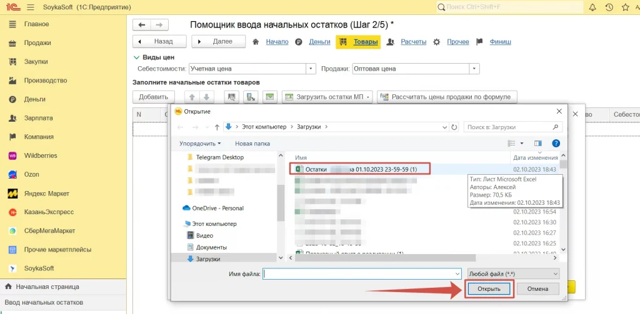Go to the Расчеты step tab
This screenshot has height=314, width=640.
(413, 42)
